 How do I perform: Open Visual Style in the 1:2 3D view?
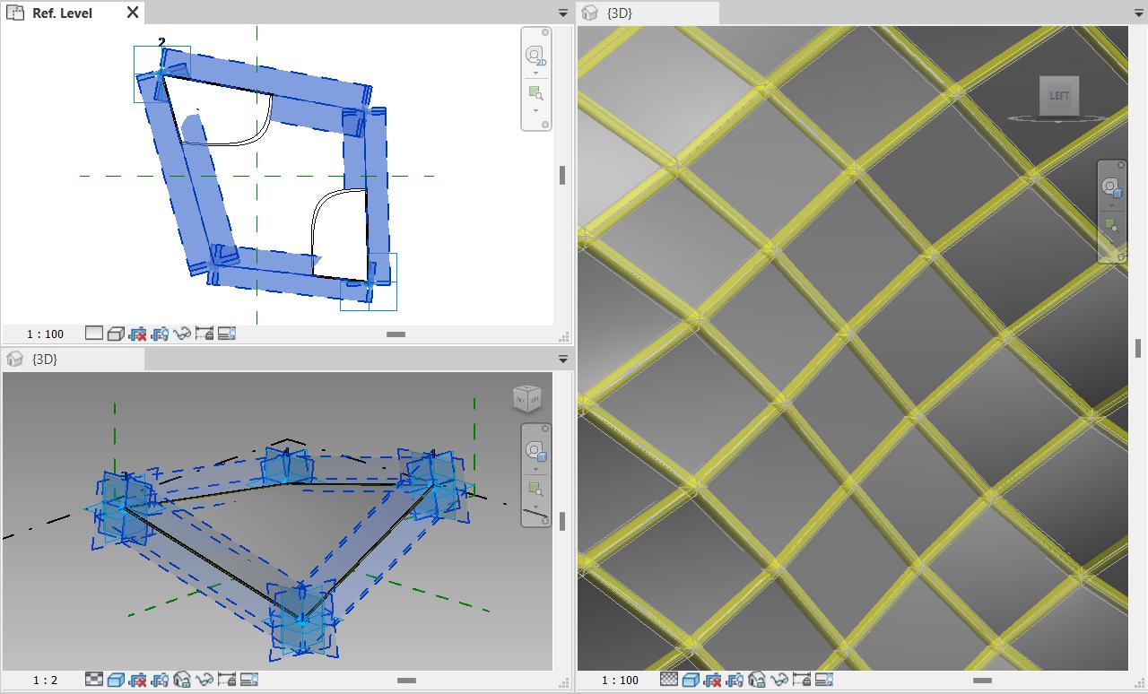click(116, 680)
